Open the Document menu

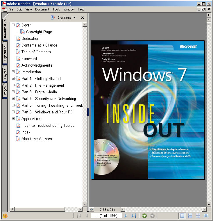click(x=42, y=9)
